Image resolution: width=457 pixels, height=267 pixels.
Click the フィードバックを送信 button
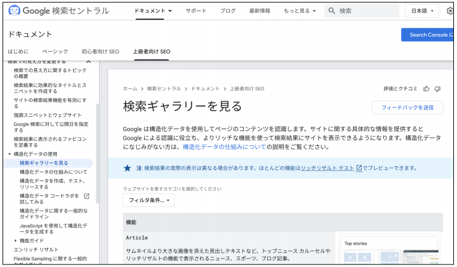[408, 108]
